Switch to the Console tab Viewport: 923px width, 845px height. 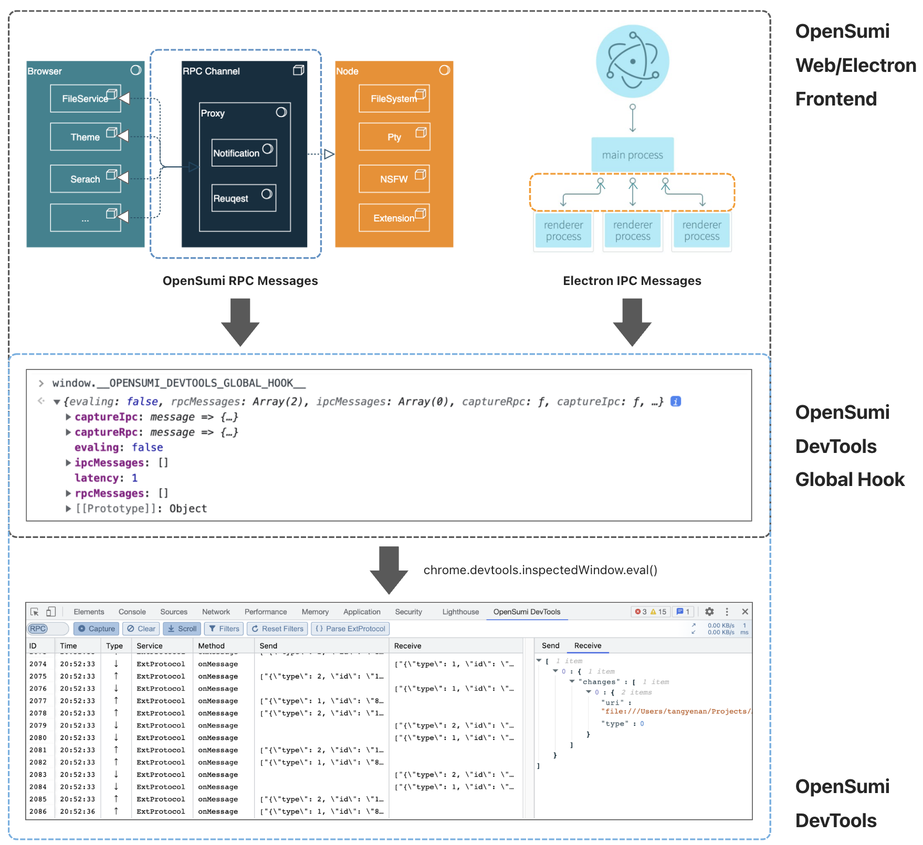132,612
